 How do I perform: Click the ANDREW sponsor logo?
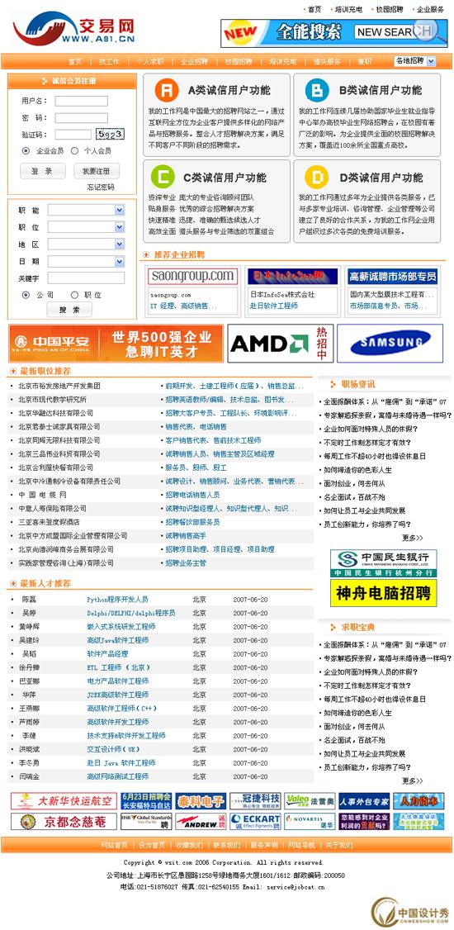pos(201,822)
